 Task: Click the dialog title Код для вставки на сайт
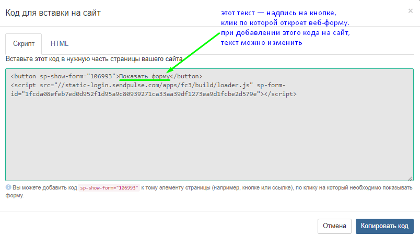(x=53, y=13)
